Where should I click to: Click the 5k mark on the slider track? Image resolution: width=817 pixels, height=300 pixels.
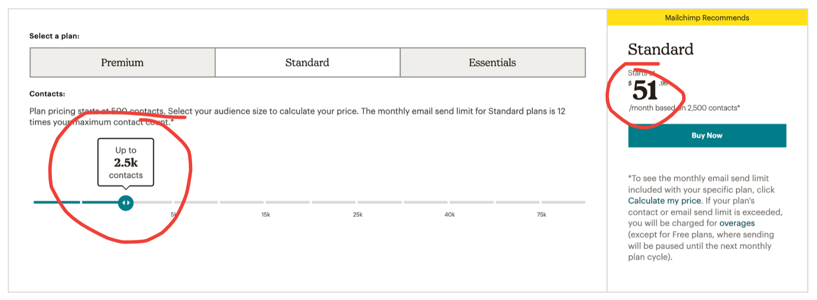[x=173, y=214]
